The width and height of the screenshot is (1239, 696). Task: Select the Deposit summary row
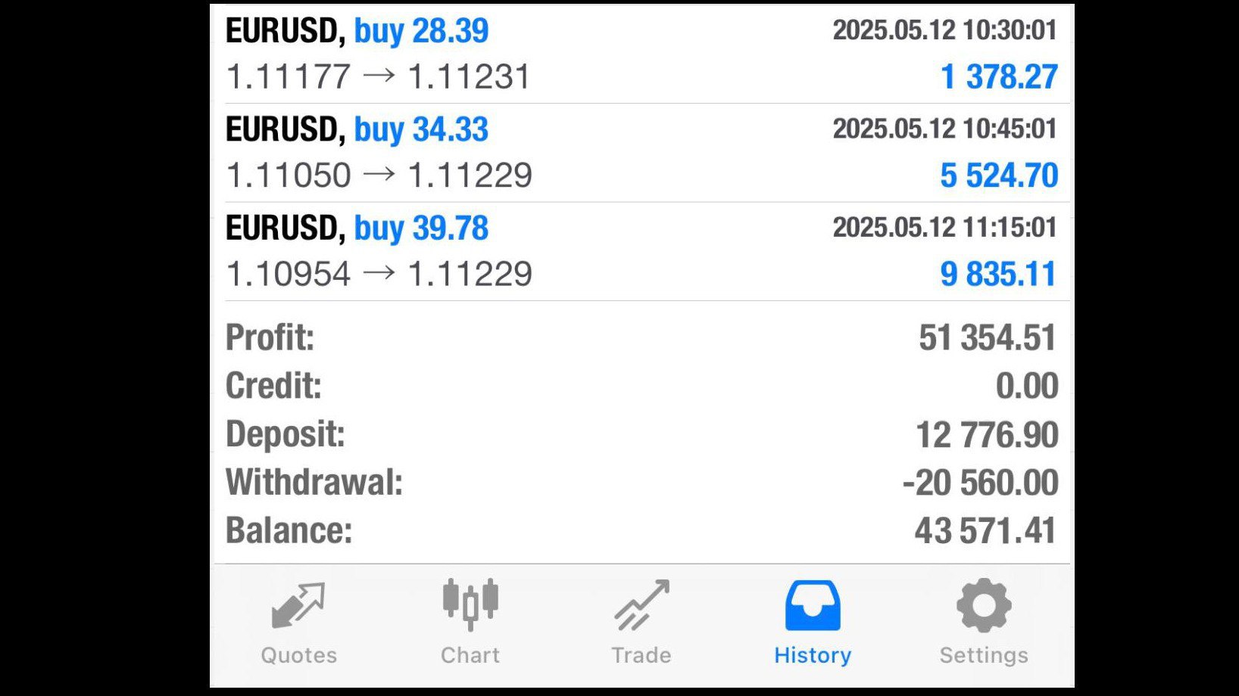(641, 434)
